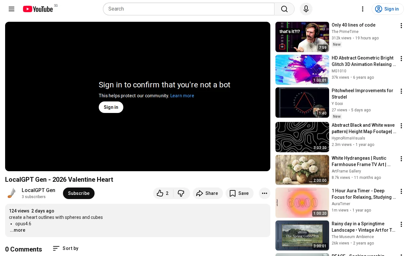This screenshot has width=409, height=256.
Task: Click the '124 views' text
Action: 19,211
